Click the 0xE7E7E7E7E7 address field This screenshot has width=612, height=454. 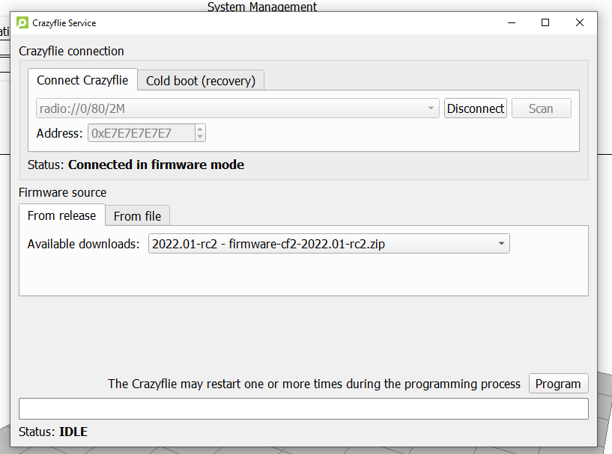pyautogui.click(x=141, y=133)
